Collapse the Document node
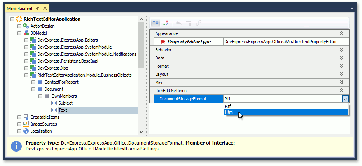362x166 pixels. 33,89
